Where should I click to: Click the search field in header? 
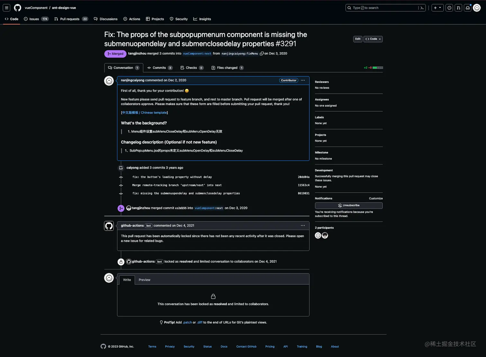click(x=385, y=8)
